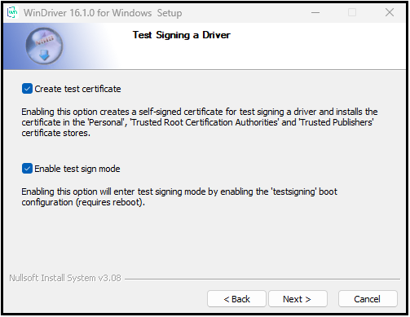
Task: Click the blue down arrow inside the logo
Action: (x=44, y=55)
